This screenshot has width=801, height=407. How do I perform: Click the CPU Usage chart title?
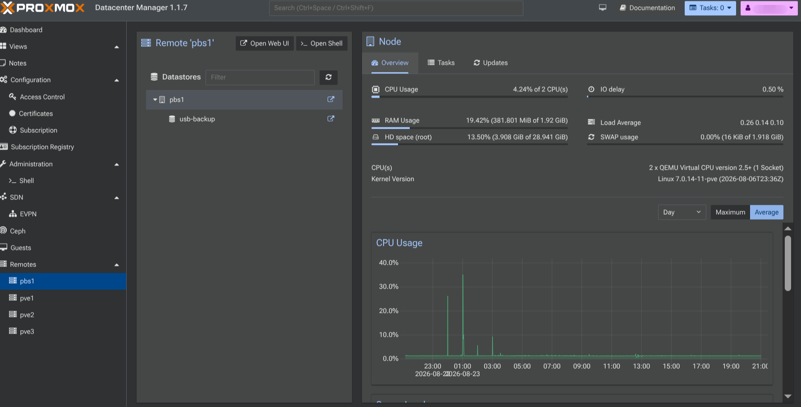(399, 243)
